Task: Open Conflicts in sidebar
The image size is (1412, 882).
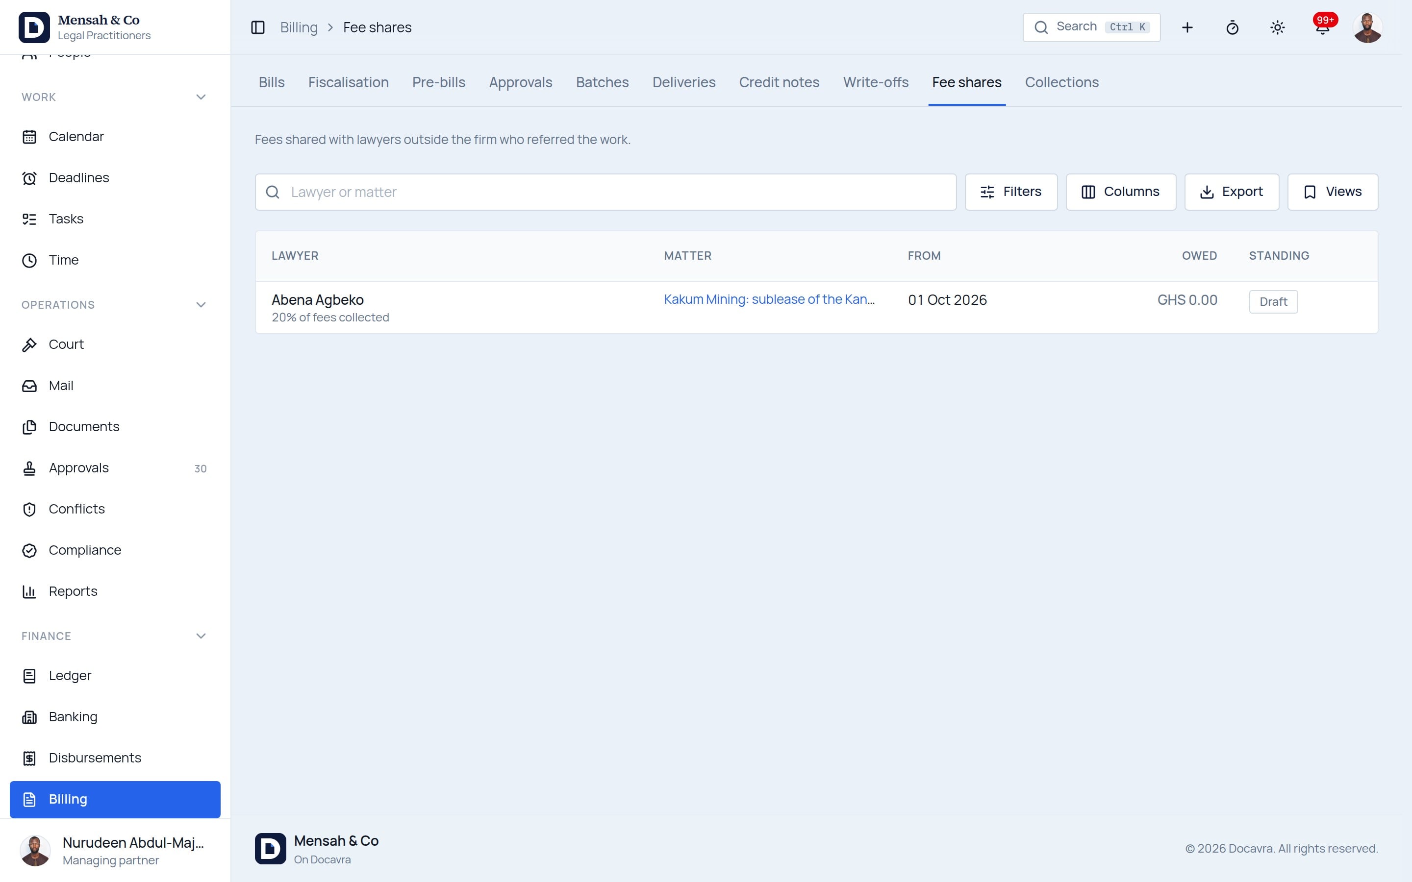Action: pyautogui.click(x=115, y=509)
